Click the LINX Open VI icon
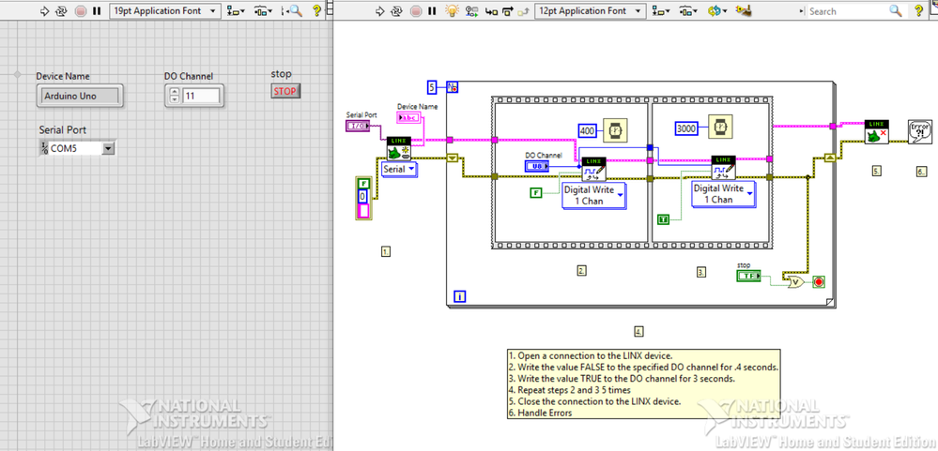 [398, 149]
